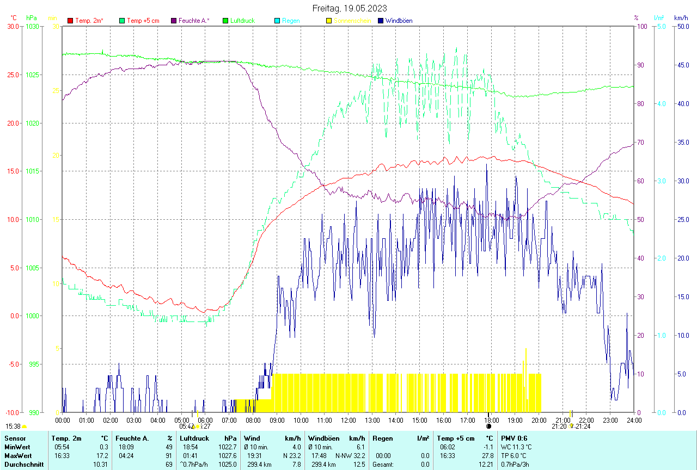
Task: Click the green Temp +5 cm legend swatch
Action: tap(121, 21)
